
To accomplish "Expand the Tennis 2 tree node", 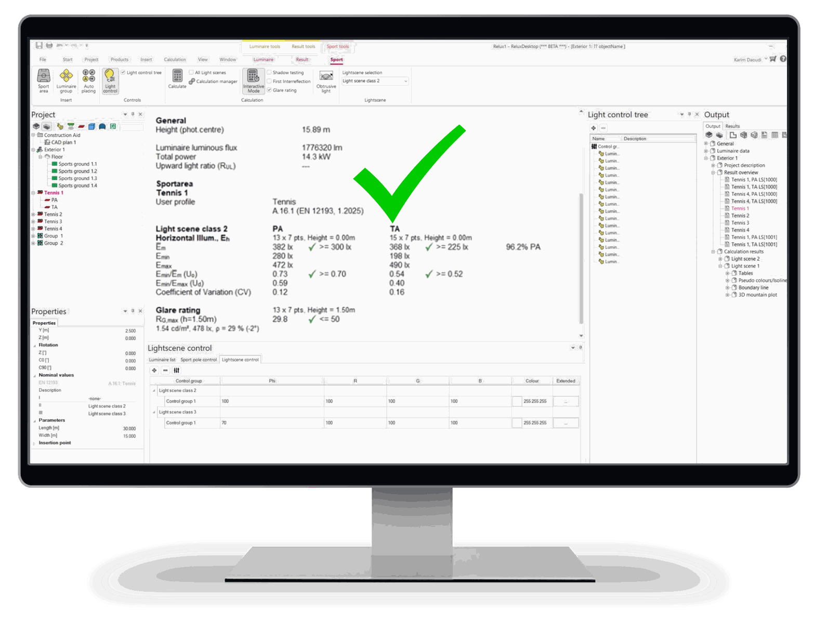I will pos(34,215).
